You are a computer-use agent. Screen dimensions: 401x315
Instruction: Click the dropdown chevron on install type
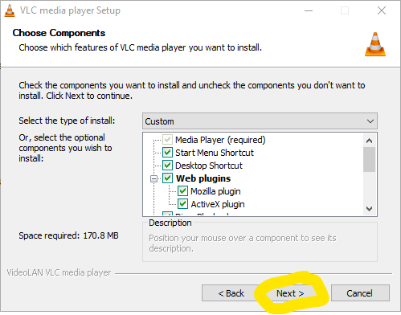click(x=370, y=121)
